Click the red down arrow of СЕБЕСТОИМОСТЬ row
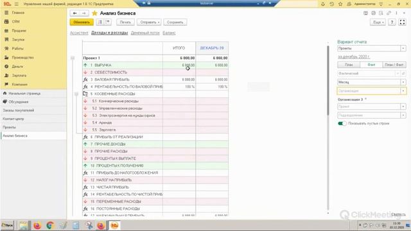Screen dimensions: 411x231 pos(85,73)
